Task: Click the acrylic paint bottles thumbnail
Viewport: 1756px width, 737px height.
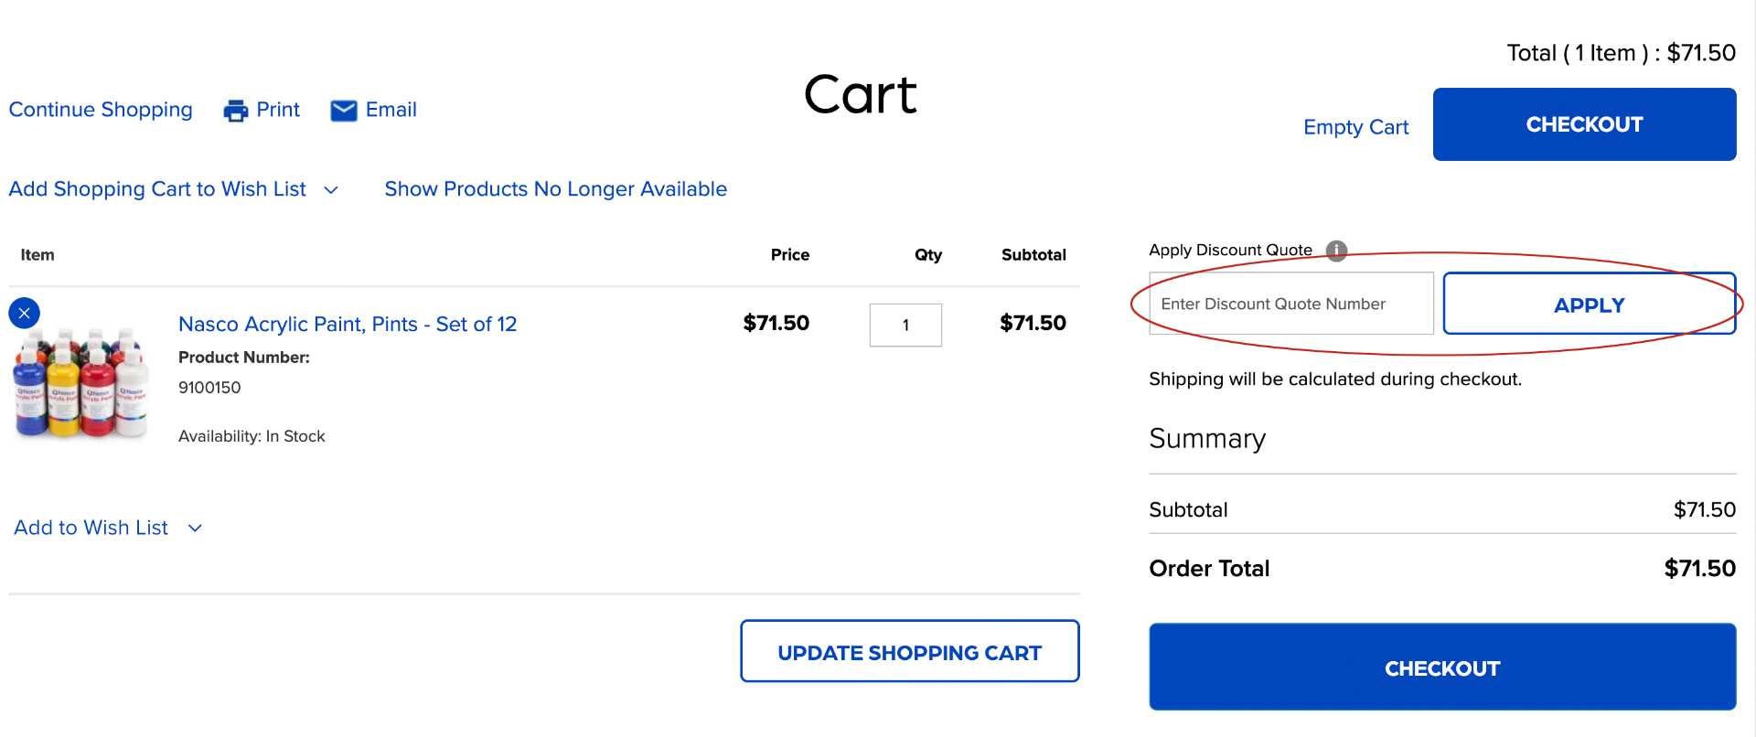Action: pos(80,384)
